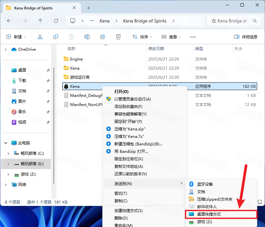Screen dimensions: 265x227
Task: Open the toolbar three-dot overflow menu
Action: click(x=193, y=37)
